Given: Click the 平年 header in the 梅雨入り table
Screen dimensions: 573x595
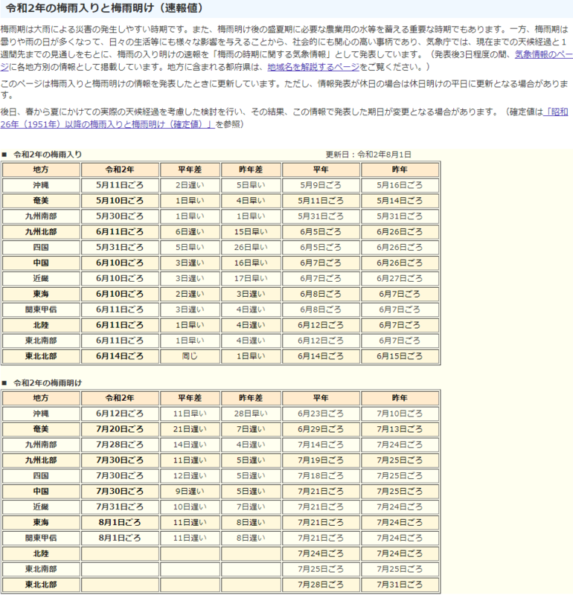Looking at the screenshot, I should [x=321, y=170].
